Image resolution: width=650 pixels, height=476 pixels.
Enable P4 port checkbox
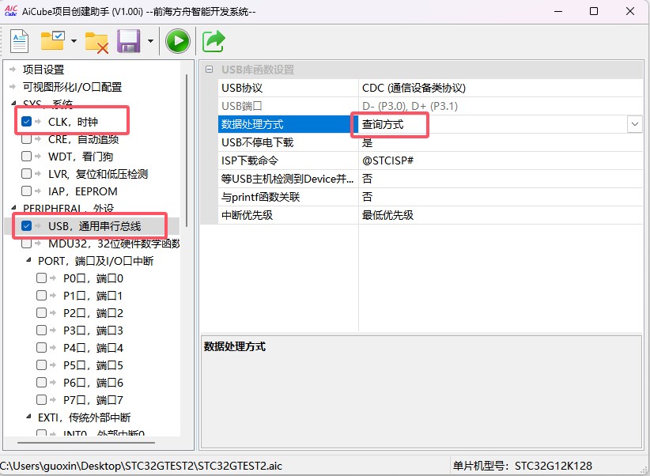point(41,348)
